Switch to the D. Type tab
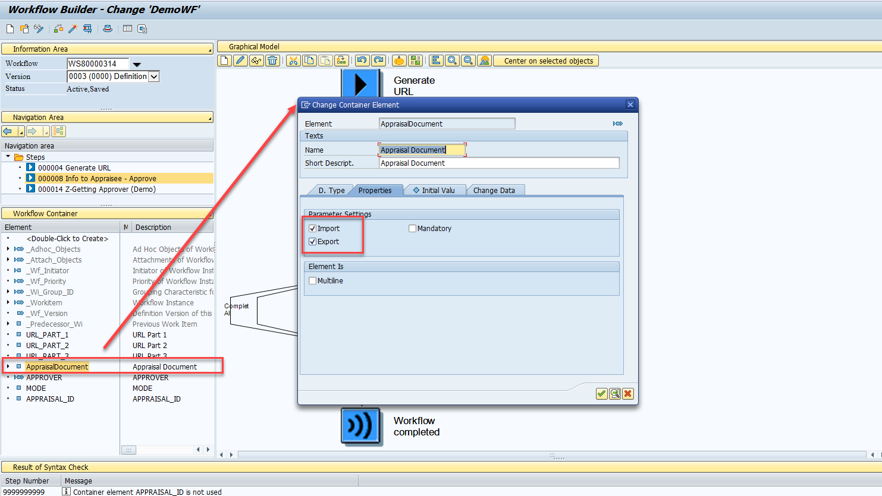Viewport: 882px width, 496px height. [x=331, y=190]
